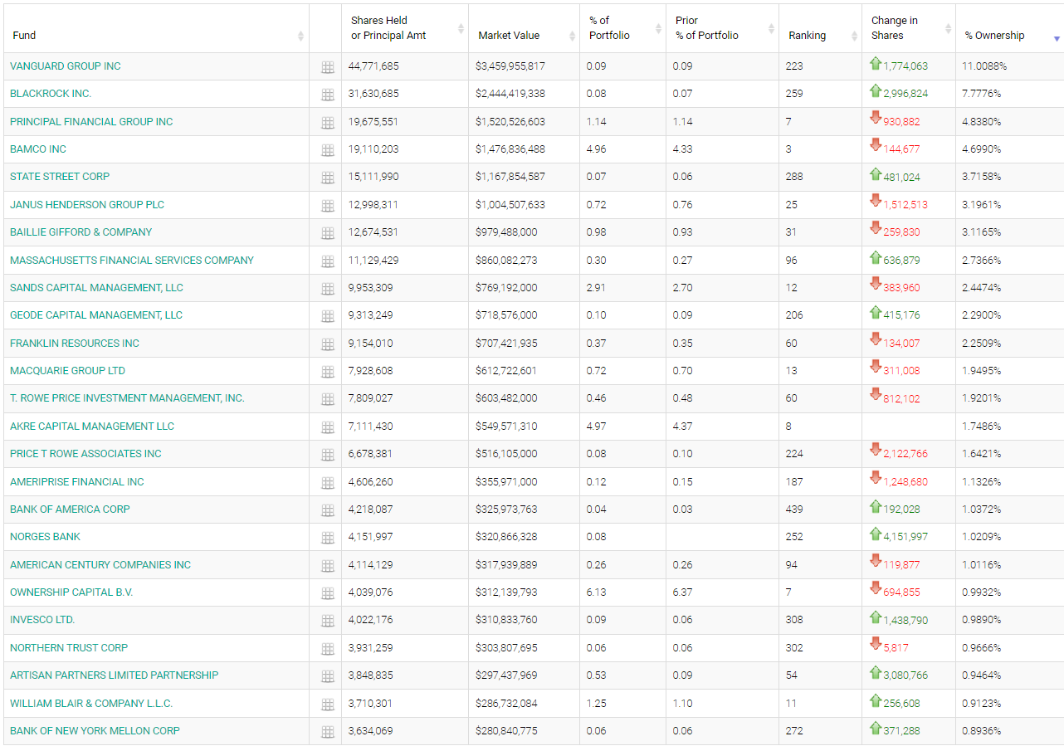Open MACQUARIE GROUP LTD link

point(68,371)
